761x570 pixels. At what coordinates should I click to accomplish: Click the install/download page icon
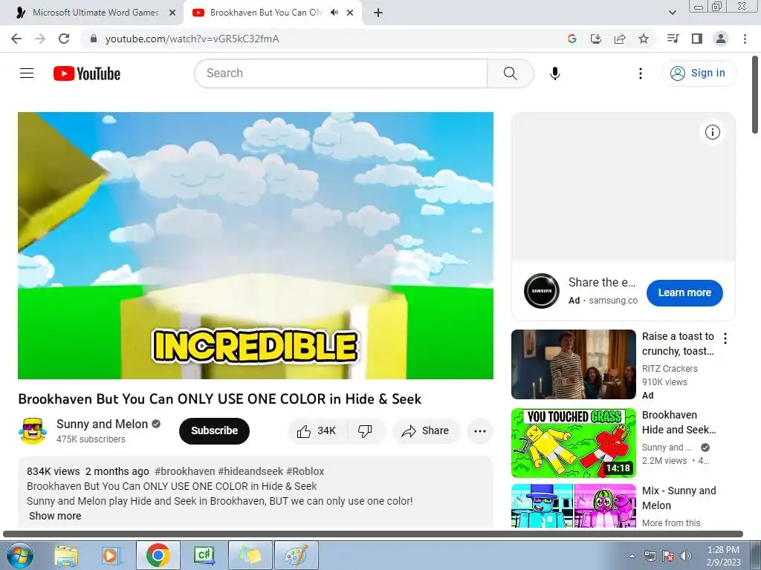coord(595,39)
